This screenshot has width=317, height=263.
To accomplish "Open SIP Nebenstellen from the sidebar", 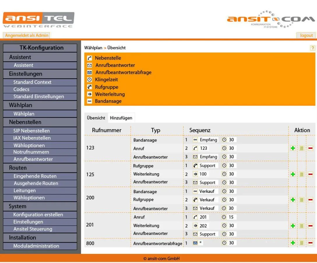I will tap(32, 131).
